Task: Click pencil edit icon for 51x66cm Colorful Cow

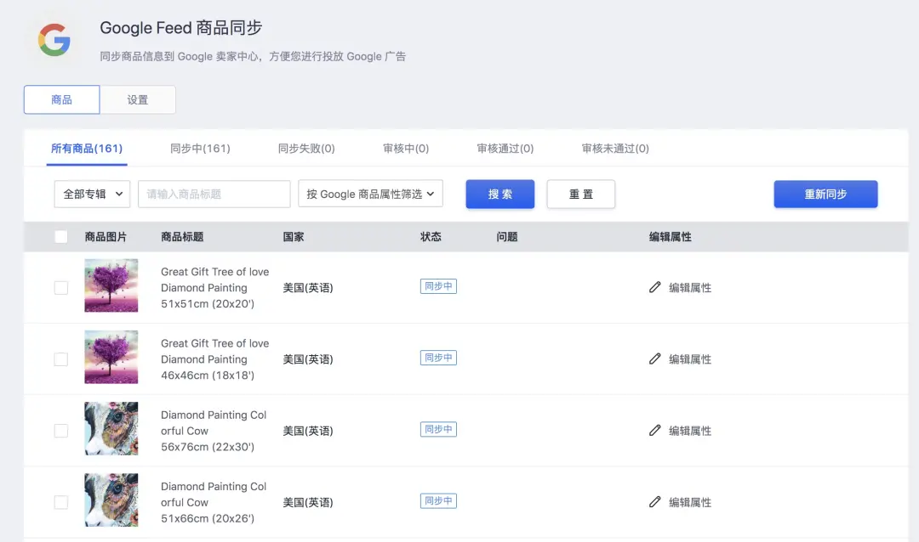Action: [654, 501]
